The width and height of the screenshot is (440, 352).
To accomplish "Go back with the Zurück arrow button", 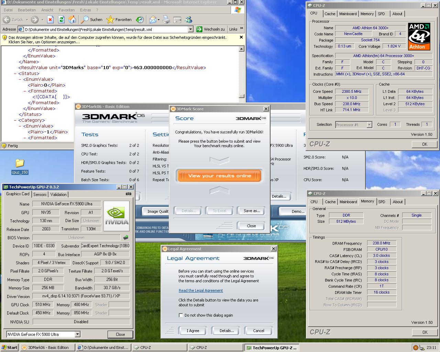I will pos(13,20).
